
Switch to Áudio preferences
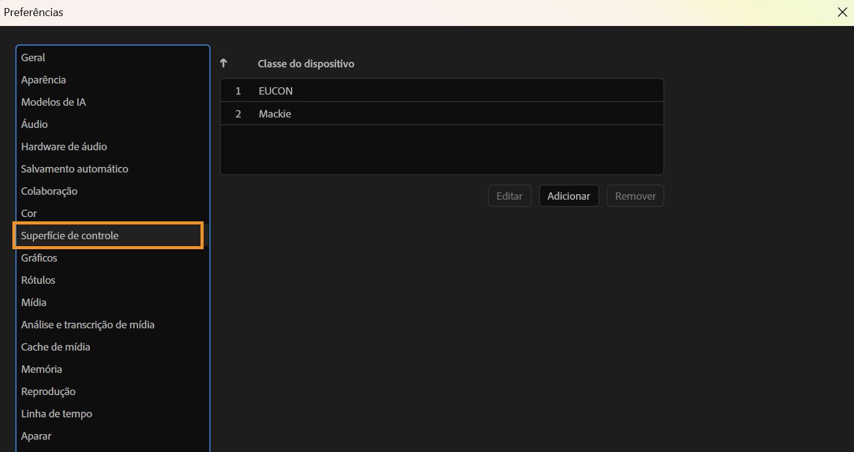pos(34,124)
